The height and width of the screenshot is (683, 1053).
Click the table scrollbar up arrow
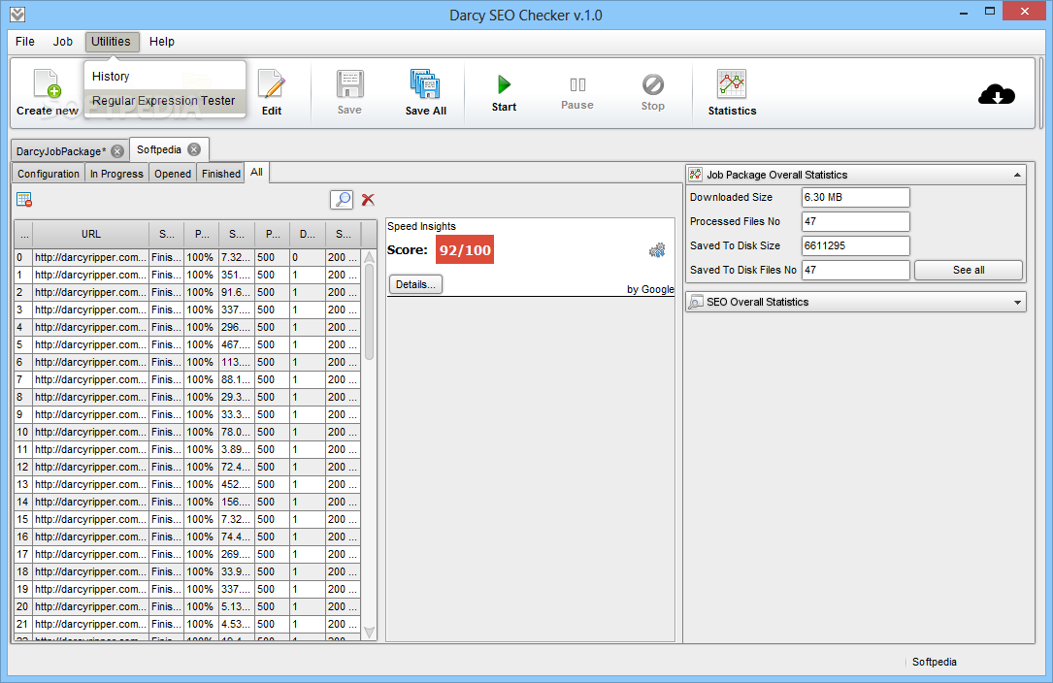(369, 256)
